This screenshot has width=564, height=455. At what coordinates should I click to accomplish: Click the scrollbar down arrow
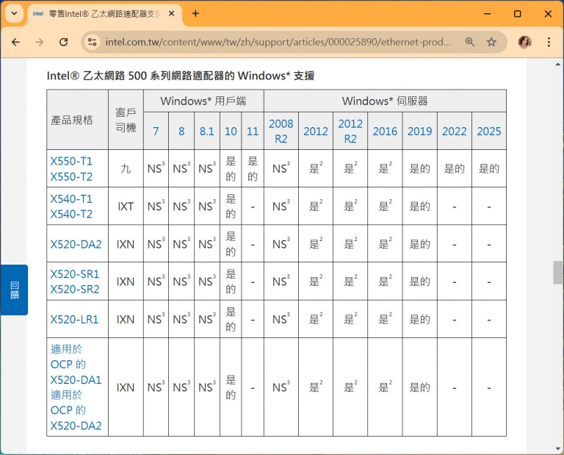pos(557,448)
